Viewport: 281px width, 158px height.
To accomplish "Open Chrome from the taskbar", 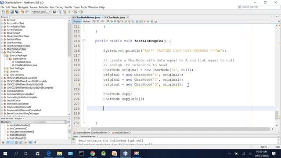I will click(93, 154).
